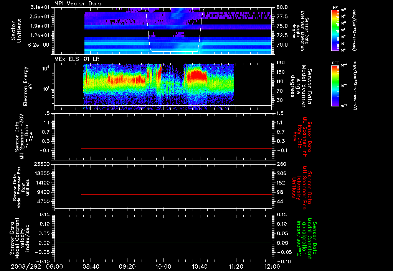
Task: Click the "Model Scanner Angle degrees" axis title
Action: click(301, 87)
